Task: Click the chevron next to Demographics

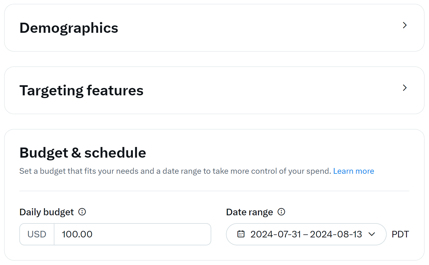Action: (x=405, y=25)
